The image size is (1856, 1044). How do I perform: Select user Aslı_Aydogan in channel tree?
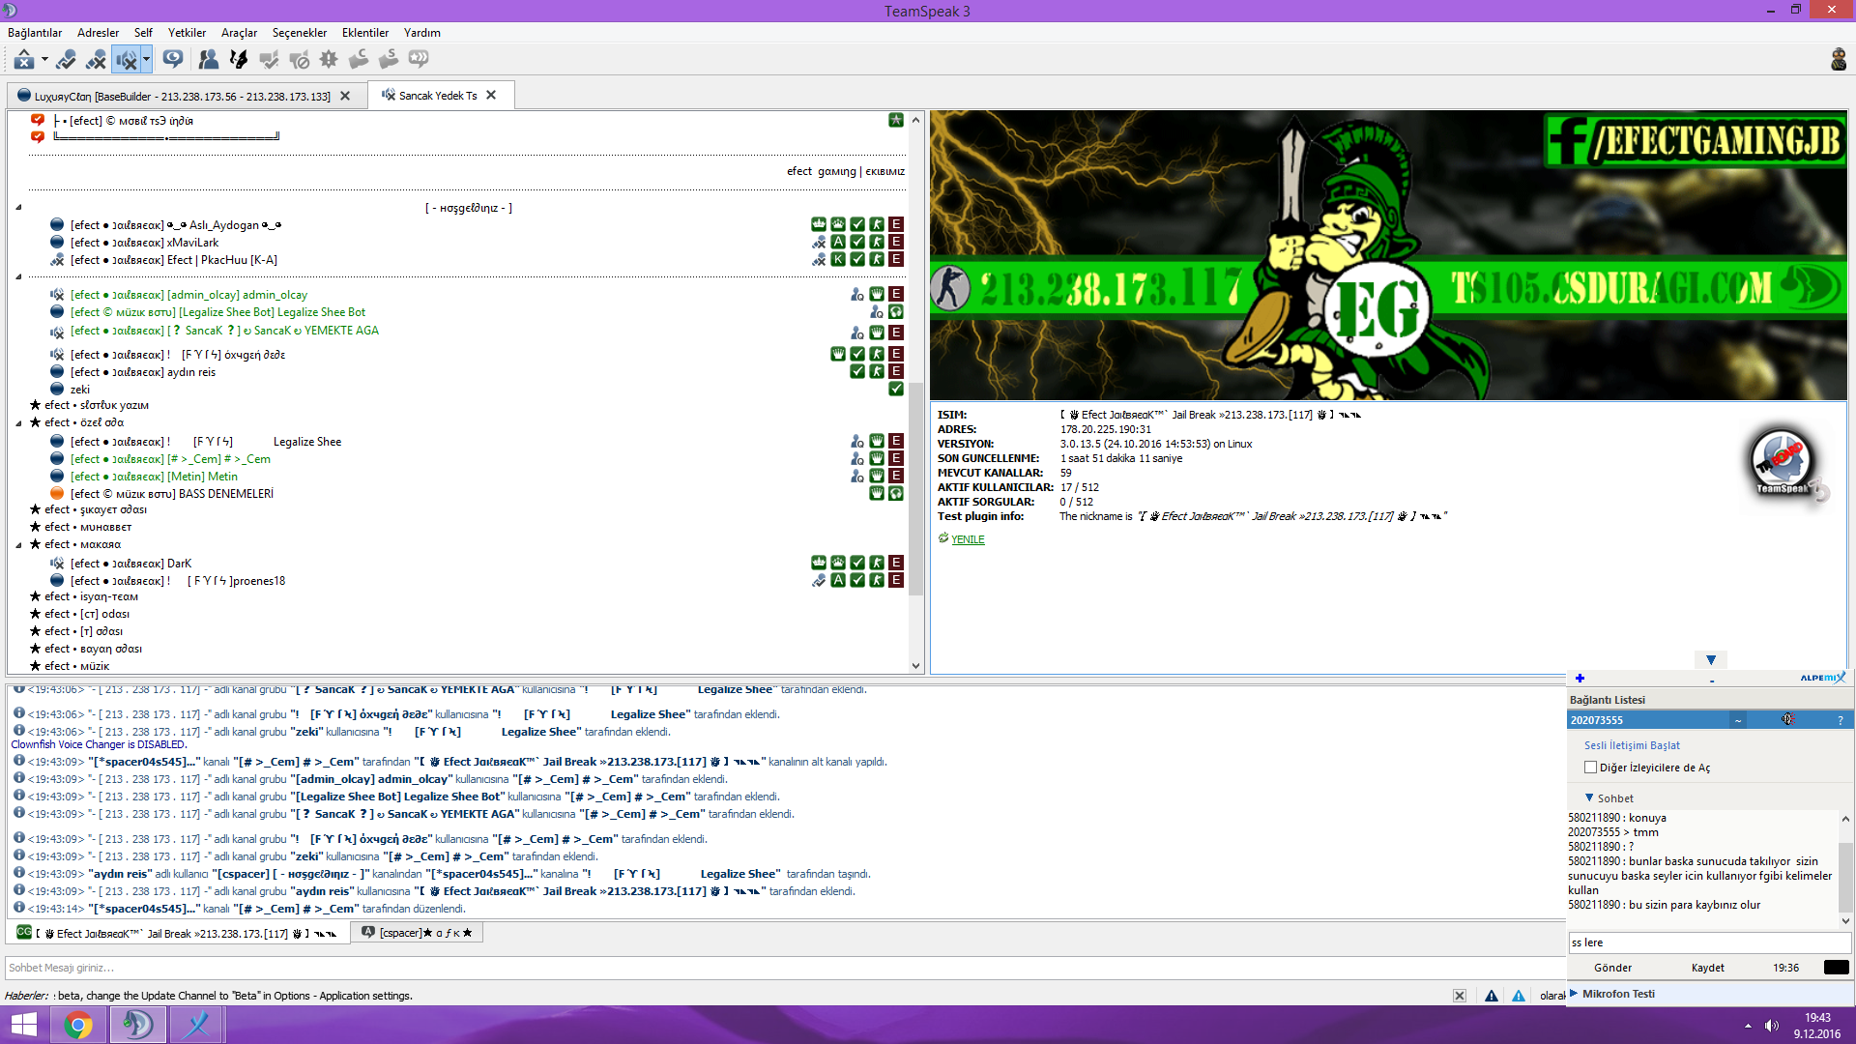[175, 225]
